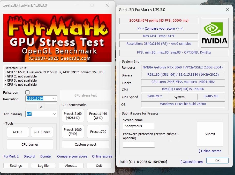This screenshot has width=235, height=175.
Task: Minimize the main FurMark window
Action: point(77,5)
